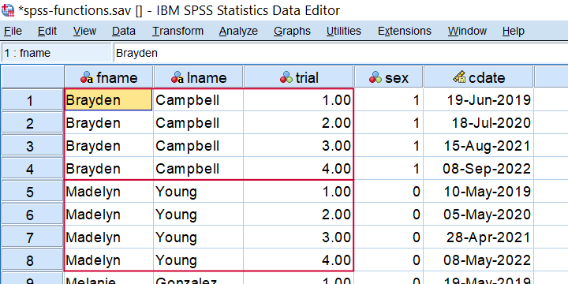
Task: Select row header 5
Action: click(32, 191)
